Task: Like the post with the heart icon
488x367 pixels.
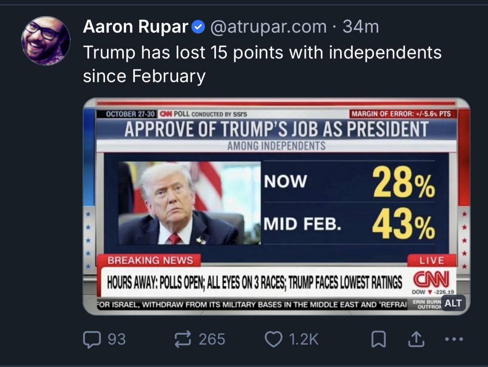Action: coord(273,339)
